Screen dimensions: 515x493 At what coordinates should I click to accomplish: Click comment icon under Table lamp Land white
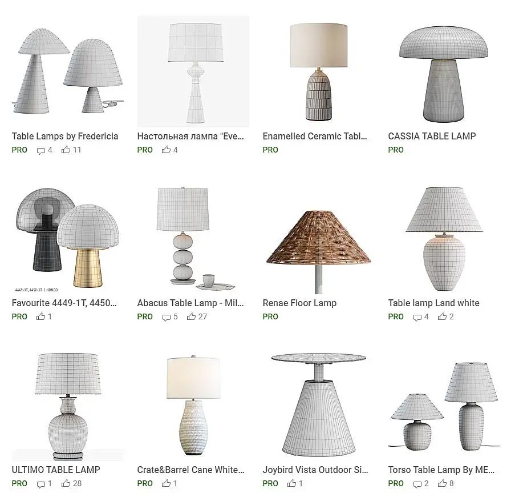pos(417,318)
